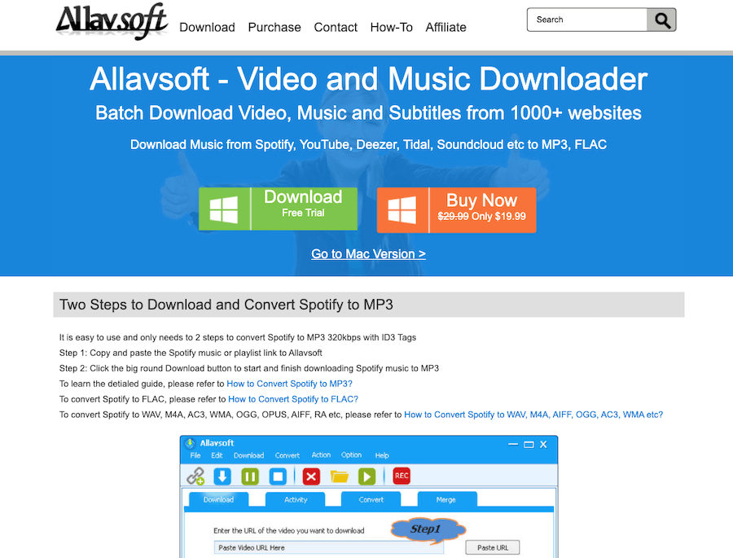Open the Purchase nav link
The image size is (733, 558).
pyautogui.click(x=274, y=28)
